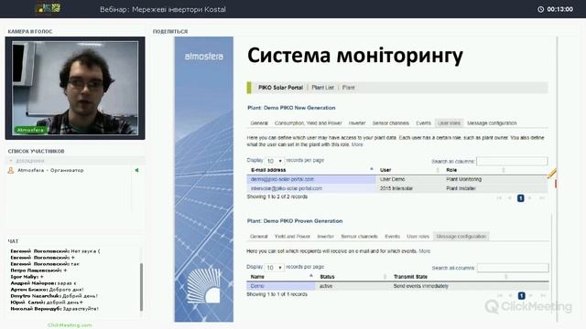Click page 1 button in message configuration pagination
The width and height of the screenshot is (586, 329).
coord(521,296)
